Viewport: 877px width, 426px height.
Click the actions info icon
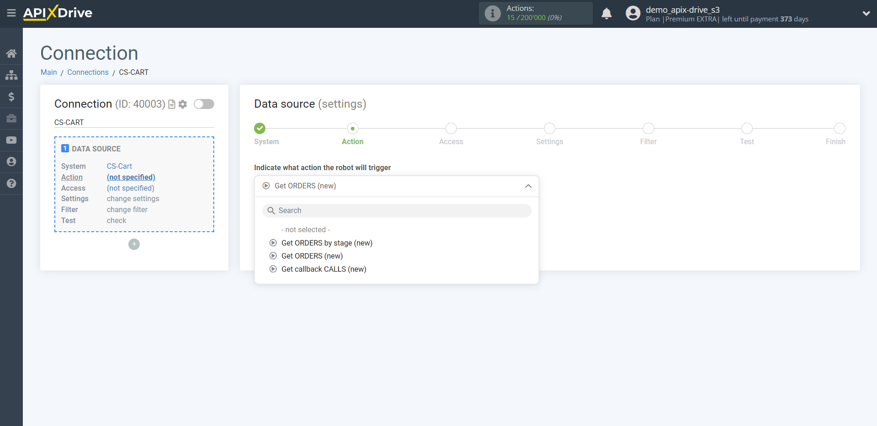492,13
